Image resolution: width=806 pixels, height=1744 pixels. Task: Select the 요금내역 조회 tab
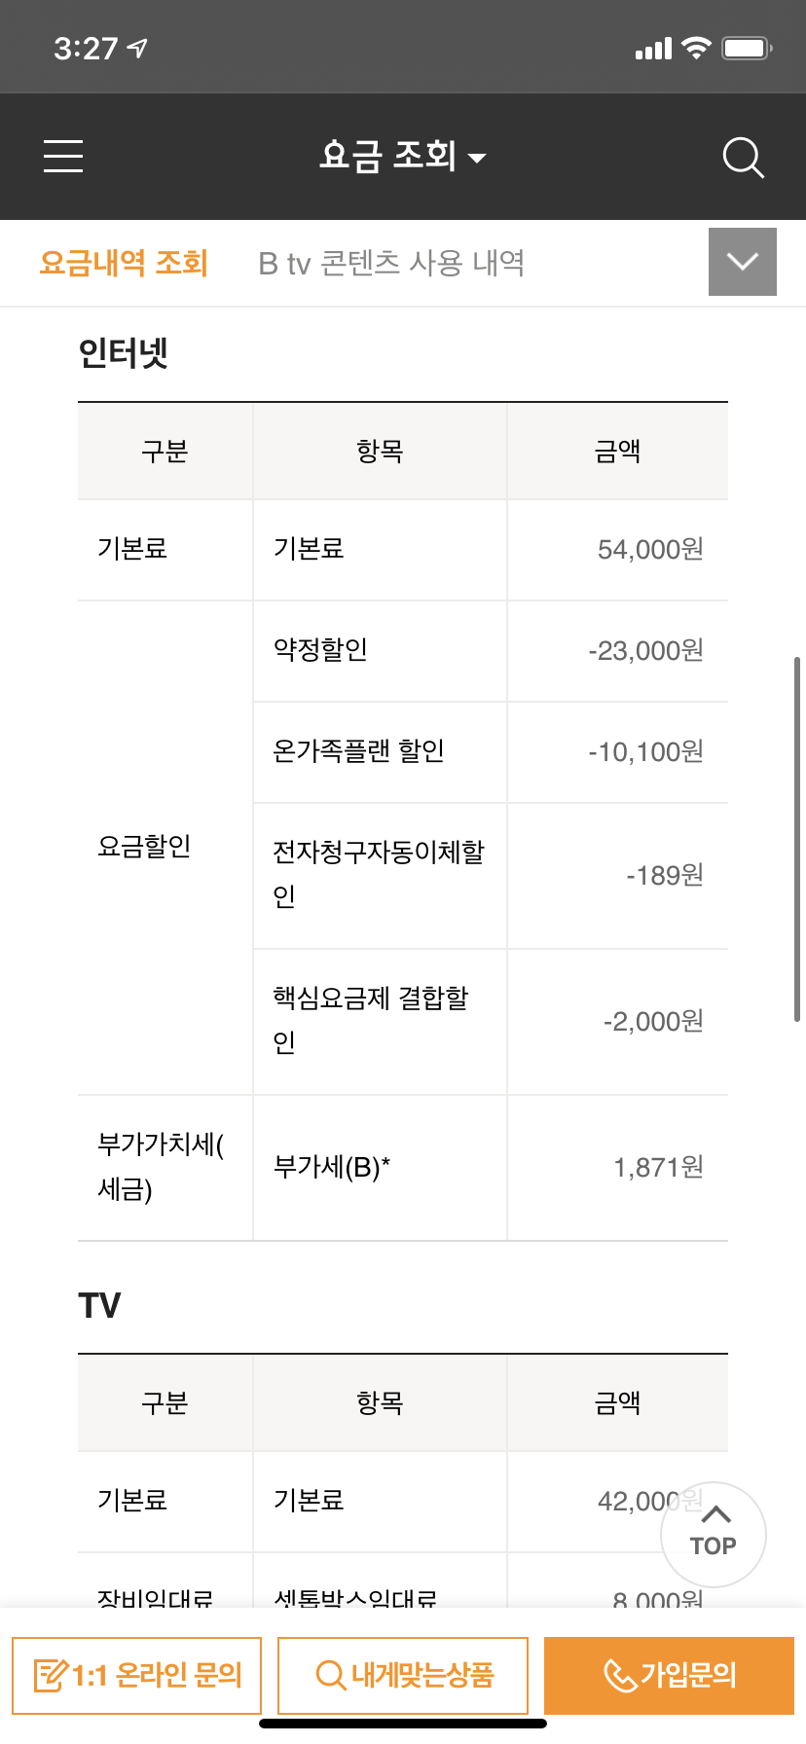pyautogui.click(x=124, y=263)
